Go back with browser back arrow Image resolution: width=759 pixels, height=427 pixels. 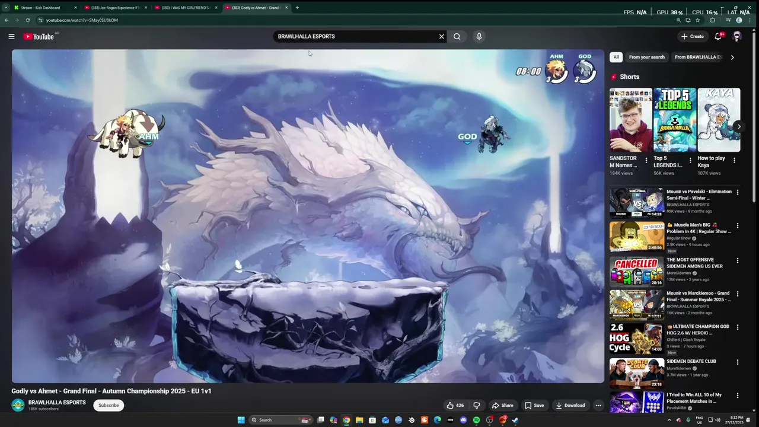pos(7,20)
